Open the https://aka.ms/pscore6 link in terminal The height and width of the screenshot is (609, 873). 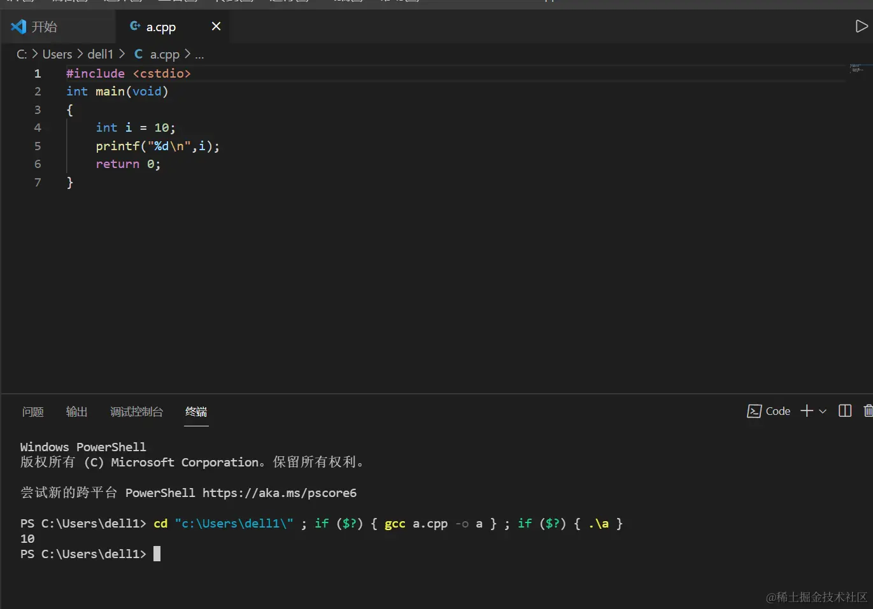(280, 493)
